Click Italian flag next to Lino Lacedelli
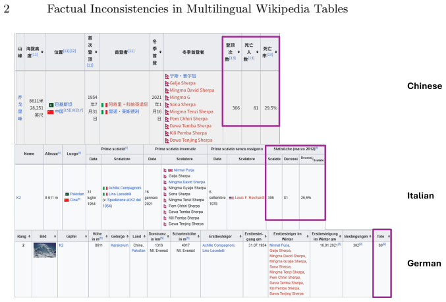Image resolution: width=446 pixels, height=302 pixels. (x=105, y=194)
